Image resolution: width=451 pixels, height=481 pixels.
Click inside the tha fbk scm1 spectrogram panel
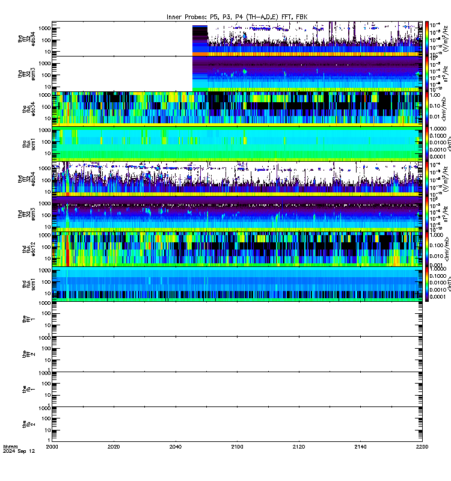(x=237, y=144)
